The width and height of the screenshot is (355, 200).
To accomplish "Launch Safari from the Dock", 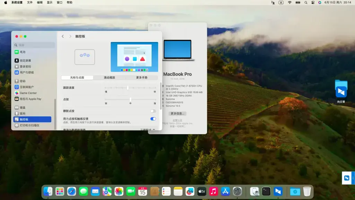I will pos(71,191).
